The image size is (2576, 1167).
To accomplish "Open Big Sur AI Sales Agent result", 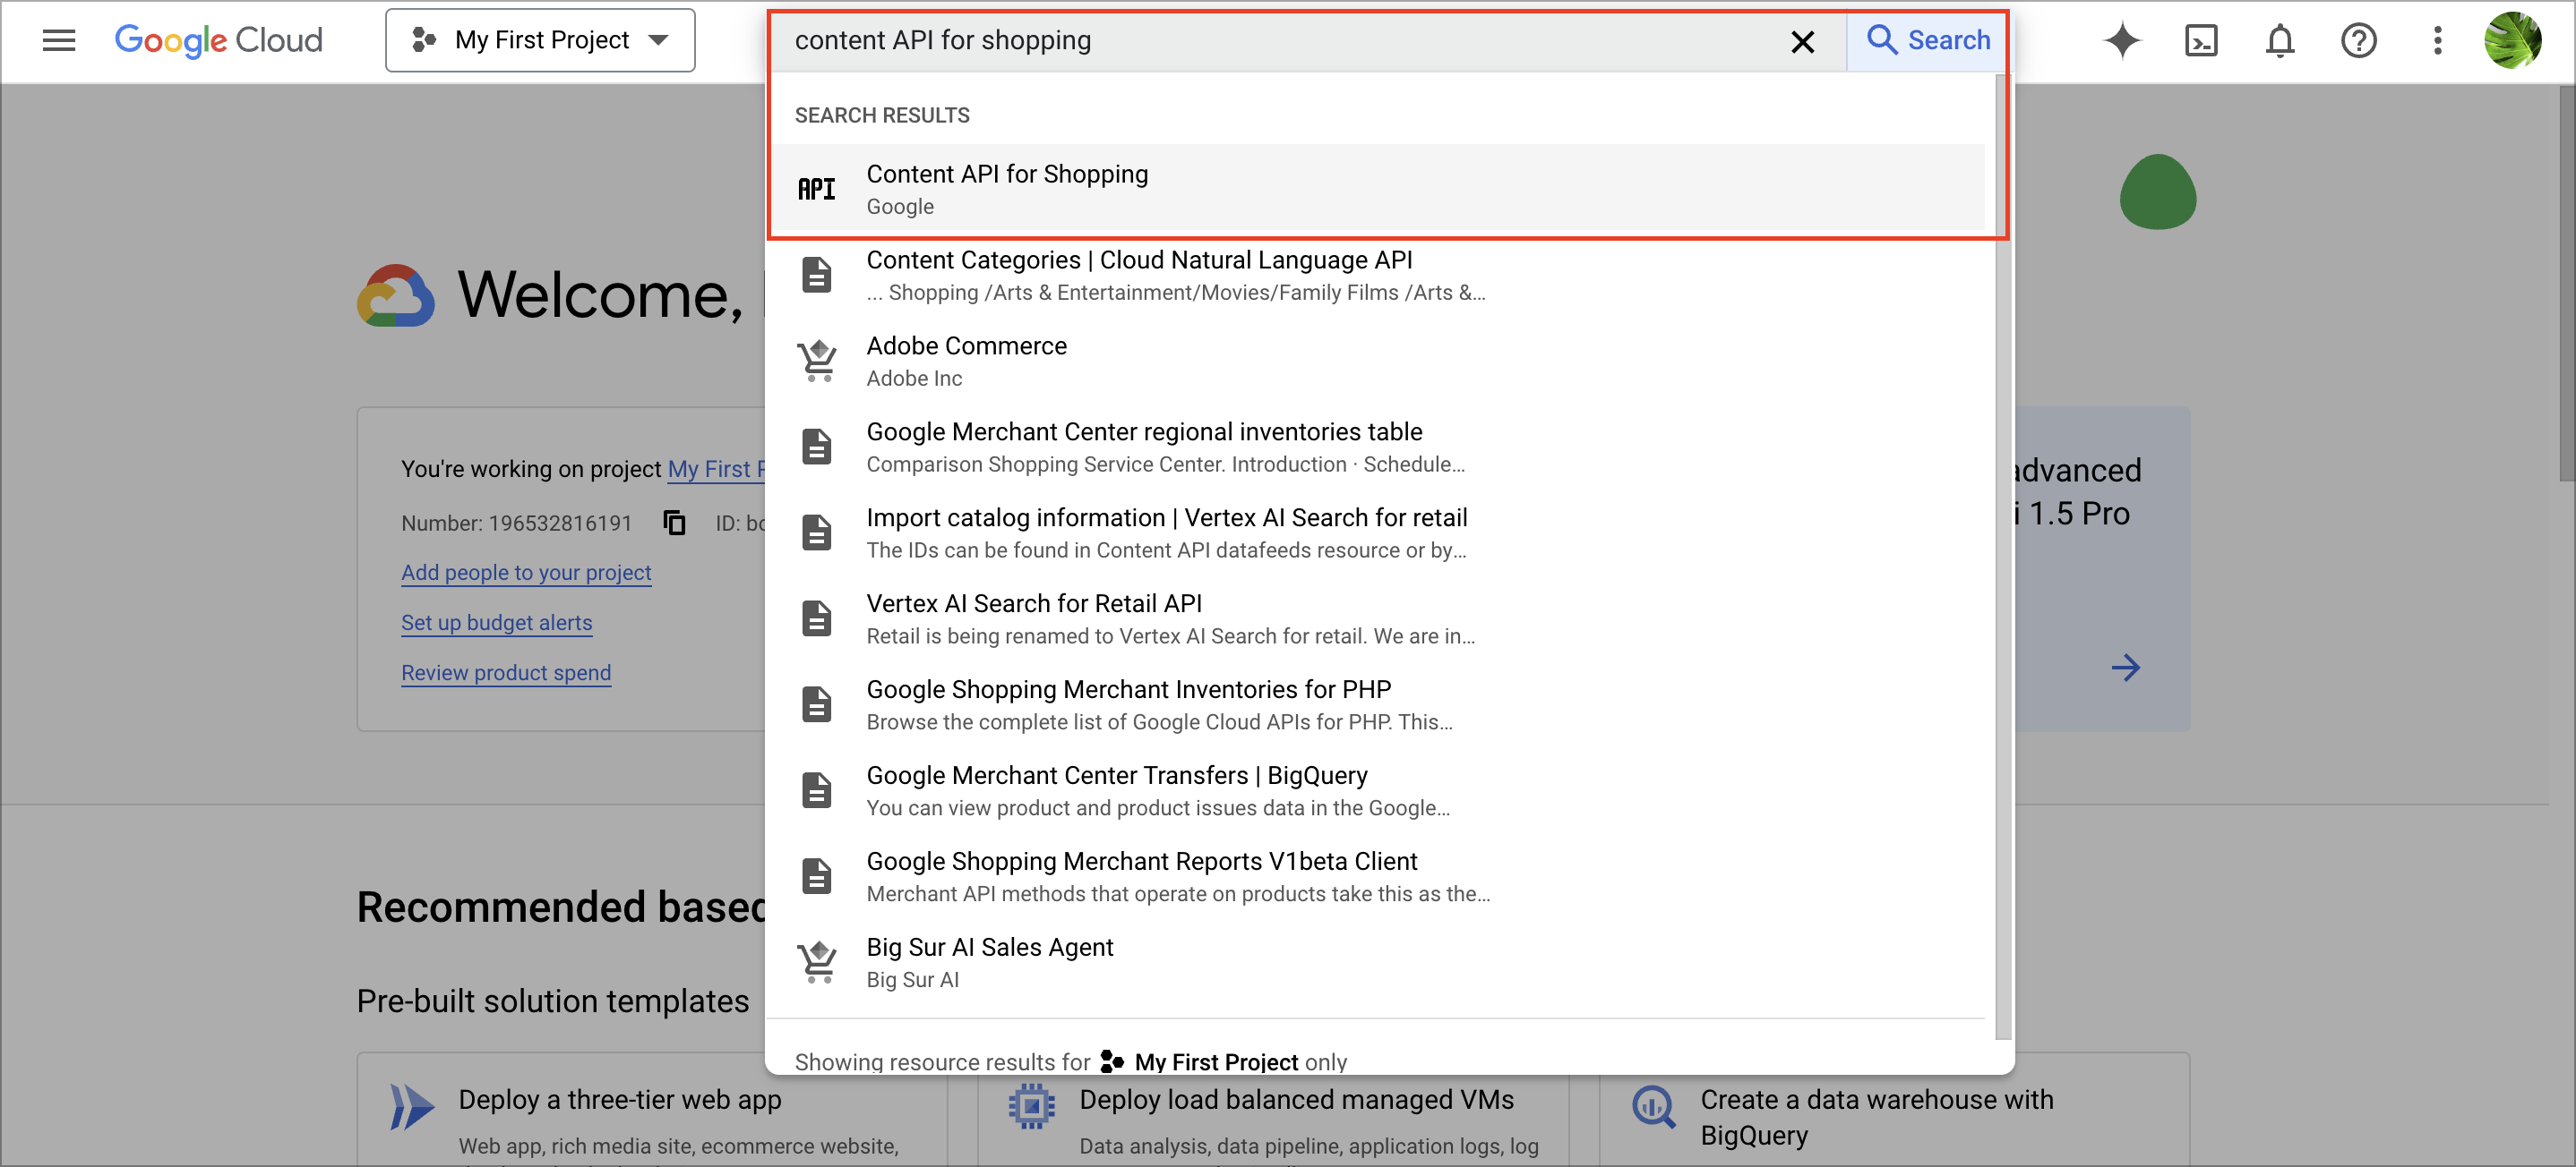I will [x=1378, y=962].
